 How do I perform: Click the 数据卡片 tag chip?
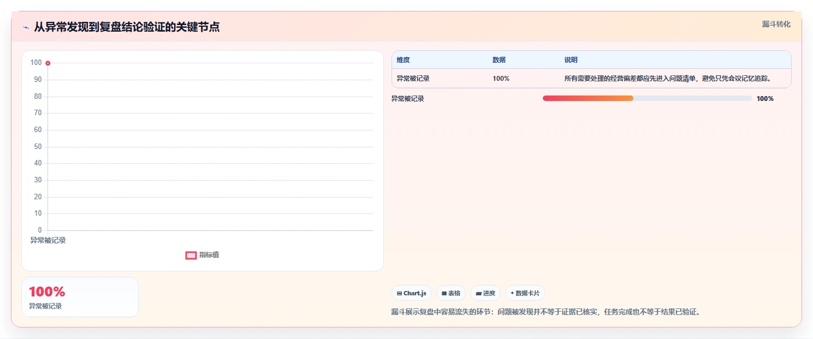525,293
